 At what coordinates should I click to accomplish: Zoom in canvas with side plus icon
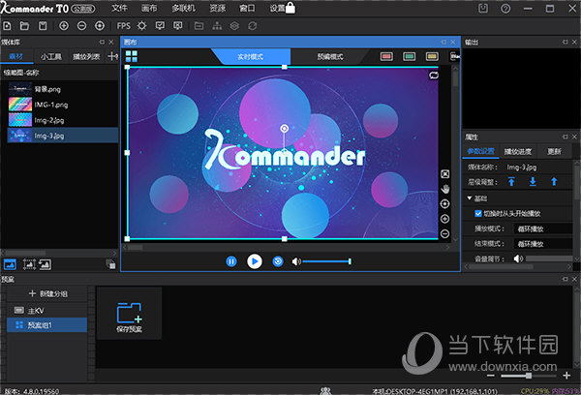[445, 219]
